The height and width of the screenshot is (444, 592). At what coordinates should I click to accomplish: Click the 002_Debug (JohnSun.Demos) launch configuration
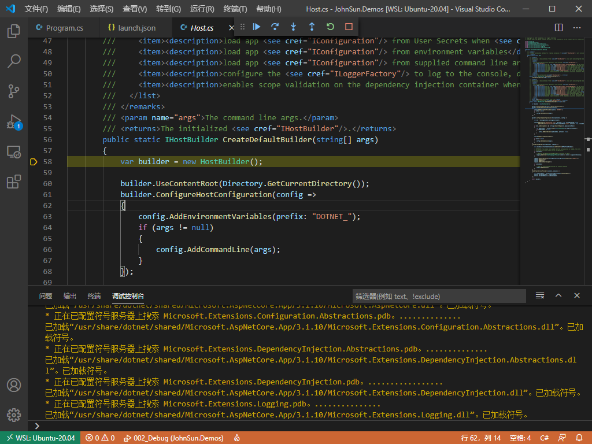[173, 438]
